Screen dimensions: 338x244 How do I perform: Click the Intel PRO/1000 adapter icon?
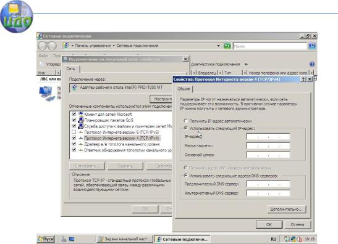pos(74,87)
